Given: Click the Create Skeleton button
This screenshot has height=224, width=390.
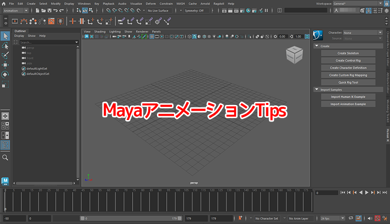Looking at the screenshot, I should [x=348, y=53].
